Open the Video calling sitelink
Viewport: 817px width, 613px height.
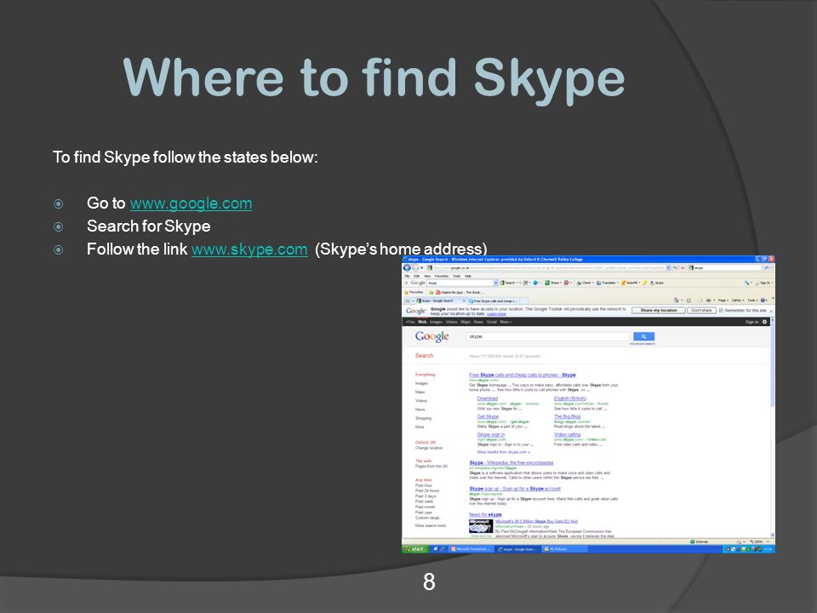click(x=567, y=434)
